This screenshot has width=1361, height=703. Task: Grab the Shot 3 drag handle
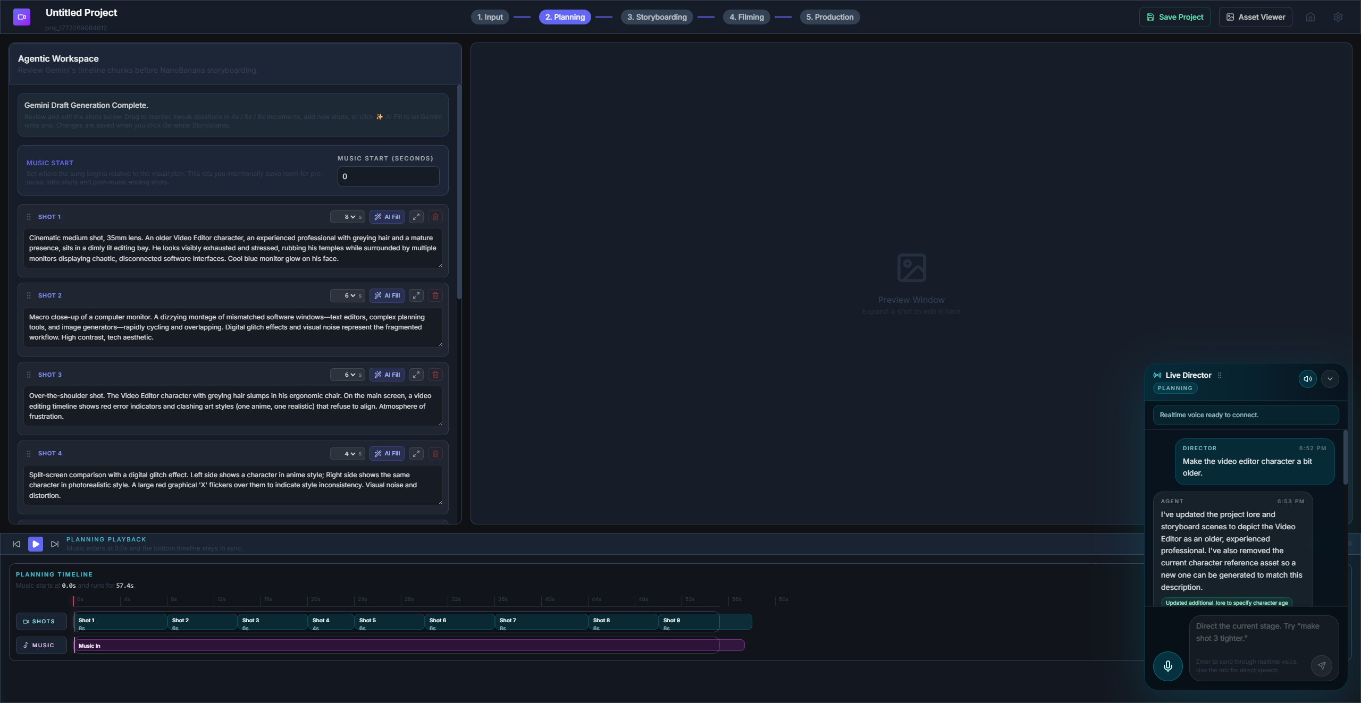29,375
